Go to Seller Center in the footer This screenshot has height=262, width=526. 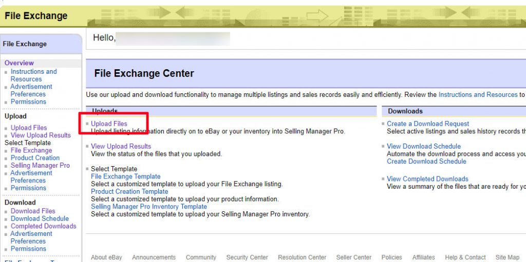tap(354, 257)
